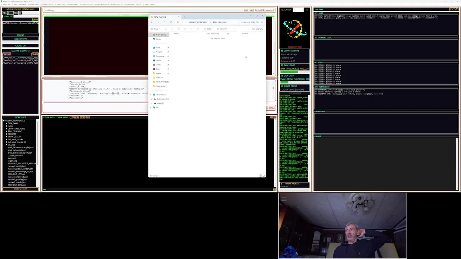The height and width of the screenshot is (259, 461).
Task: Open Obrazy in Explorer sidebar
Action: 158,60
